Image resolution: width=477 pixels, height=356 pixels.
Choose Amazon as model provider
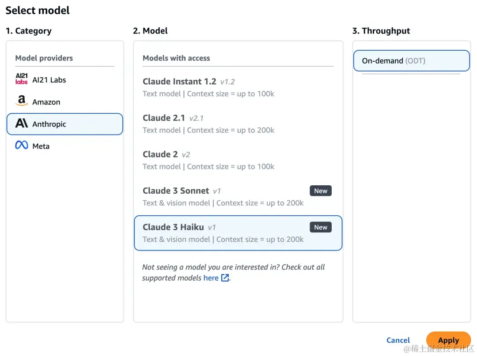46,102
